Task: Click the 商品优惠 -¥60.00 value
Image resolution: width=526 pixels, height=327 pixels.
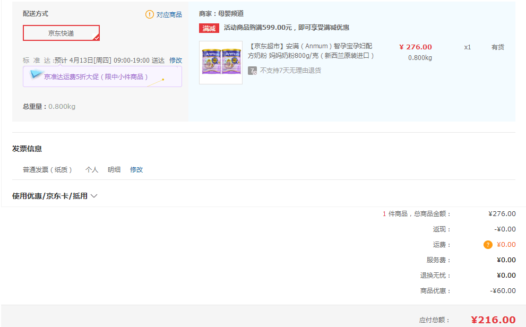Action: coord(503,291)
